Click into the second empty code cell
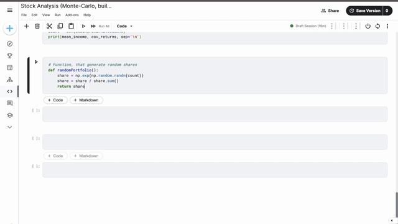 point(215,142)
